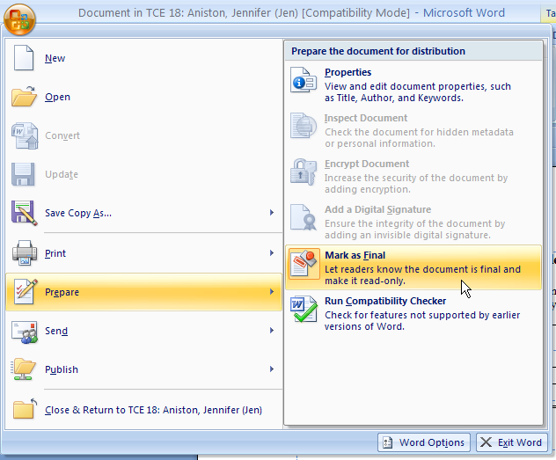Viewport: 556px width, 460px height.
Task: Click 'View and edit document properties' description
Action: point(418,92)
